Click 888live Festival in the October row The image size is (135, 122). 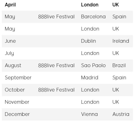(x=56, y=90)
